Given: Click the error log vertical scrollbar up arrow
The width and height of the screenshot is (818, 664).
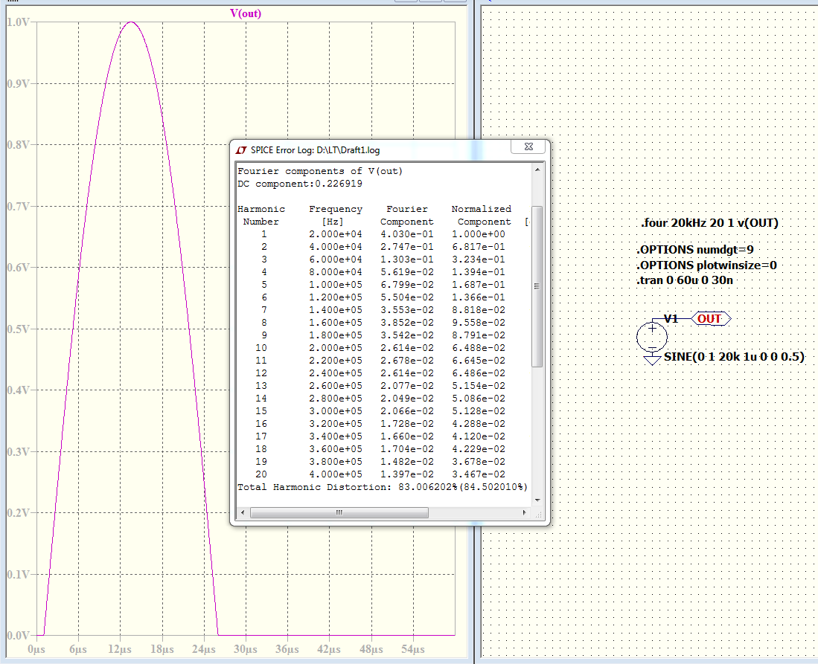Looking at the screenshot, I should pyautogui.click(x=537, y=170).
